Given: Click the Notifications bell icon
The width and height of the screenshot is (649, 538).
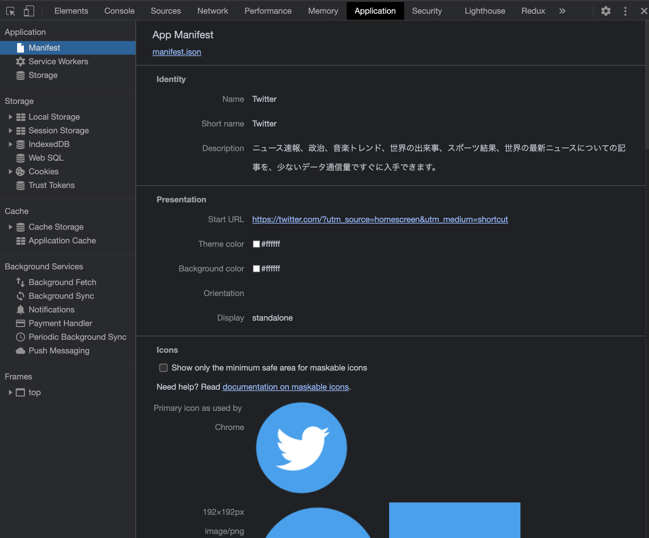Looking at the screenshot, I should [x=21, y=310].
